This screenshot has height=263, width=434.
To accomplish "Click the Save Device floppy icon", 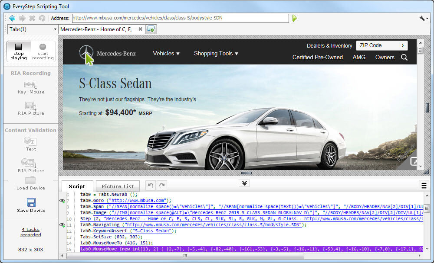I will [x=31, y=202].
